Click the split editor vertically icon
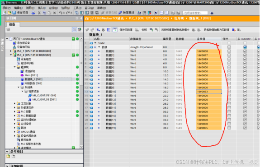Image resolution: width=260 pixels, height=167 pixels. [x=167, y=13]
